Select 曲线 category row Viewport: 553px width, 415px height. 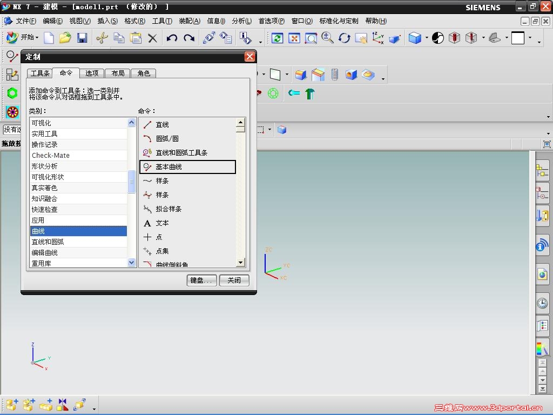[x=78, y=231]
